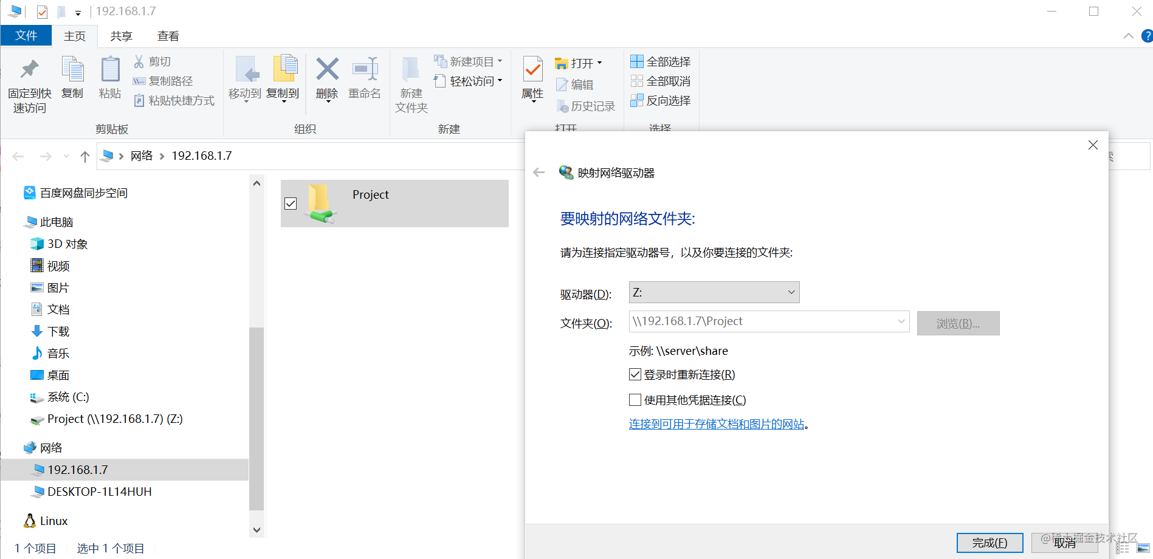Select 192.168.1.7 in the network sidebar

click(78, 469)
